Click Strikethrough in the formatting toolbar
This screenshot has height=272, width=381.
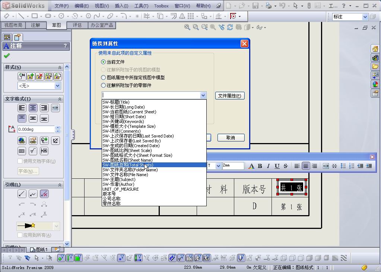pos(286,166)
